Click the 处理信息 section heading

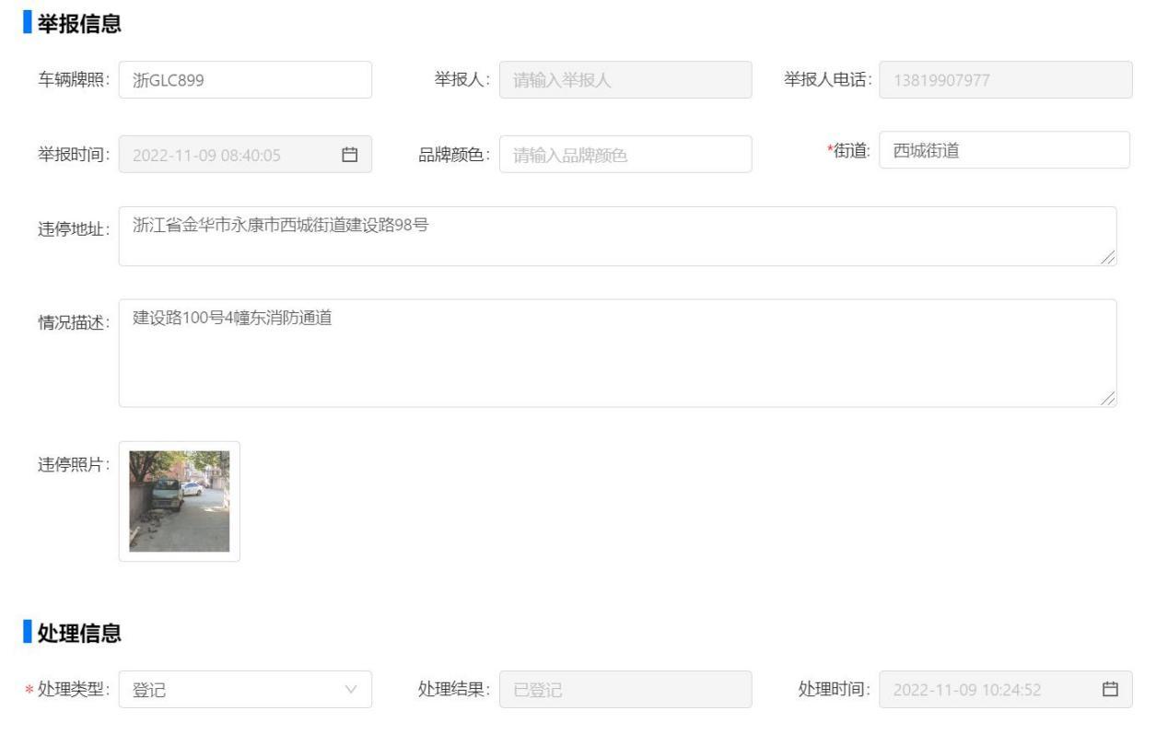[x=79, y=633]
